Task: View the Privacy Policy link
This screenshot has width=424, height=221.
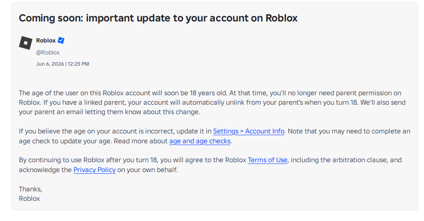Action: click(x=95, y=170)
